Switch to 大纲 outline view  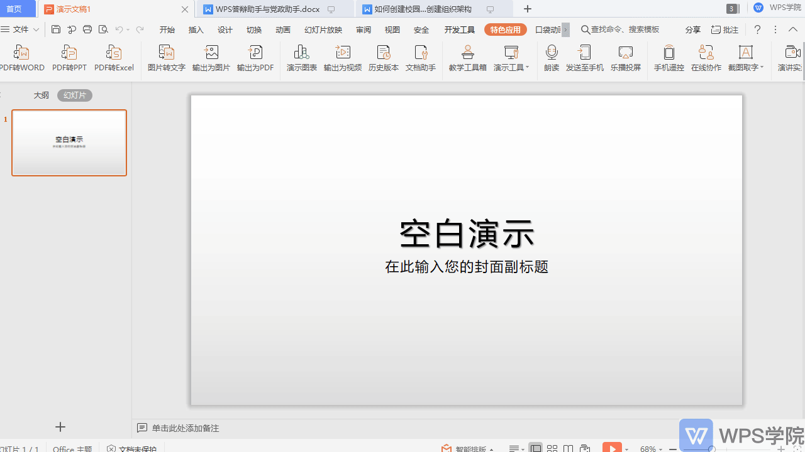pos(42,95)
